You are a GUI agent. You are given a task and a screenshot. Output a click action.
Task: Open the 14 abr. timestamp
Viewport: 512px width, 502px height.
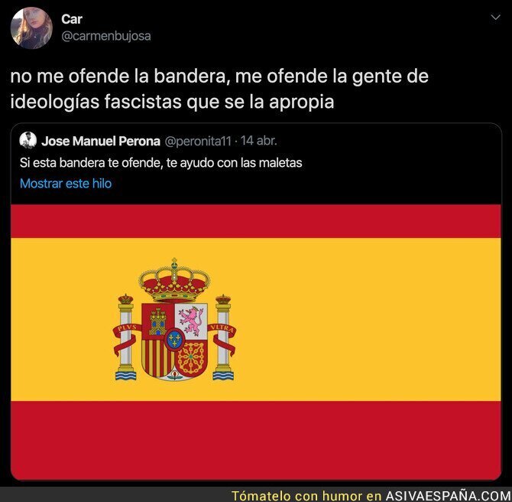[258, 141]
